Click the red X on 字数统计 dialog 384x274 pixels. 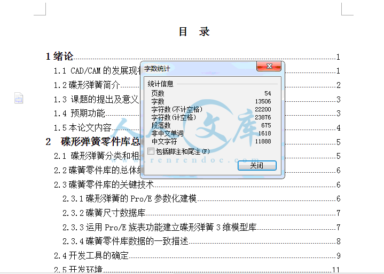pos(269,66)
